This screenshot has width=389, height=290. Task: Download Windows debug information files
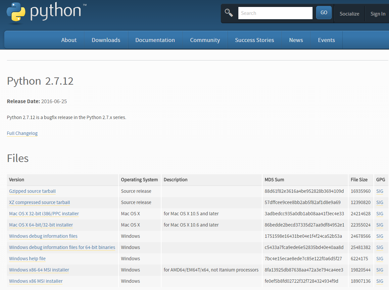(x=43, y=236)
